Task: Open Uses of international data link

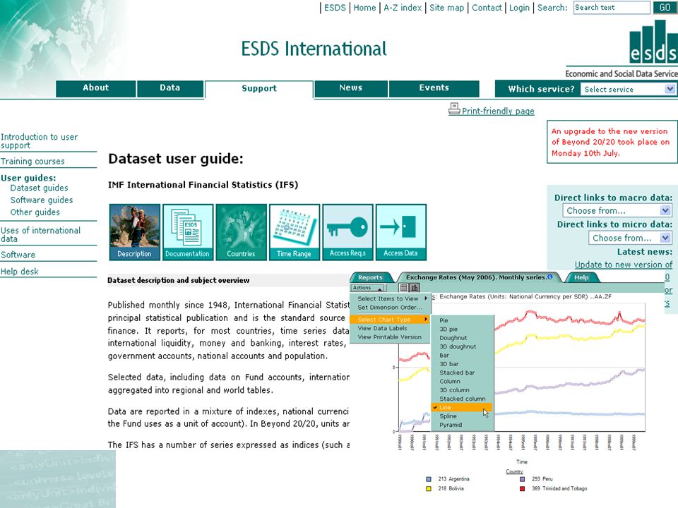Action: [41, 234]
